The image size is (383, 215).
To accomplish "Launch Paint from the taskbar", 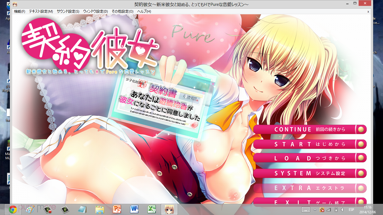I will coord(30,209).
